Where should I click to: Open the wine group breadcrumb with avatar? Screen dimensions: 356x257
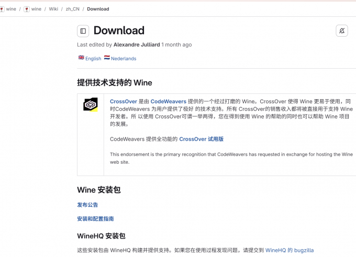click(8, 9)
